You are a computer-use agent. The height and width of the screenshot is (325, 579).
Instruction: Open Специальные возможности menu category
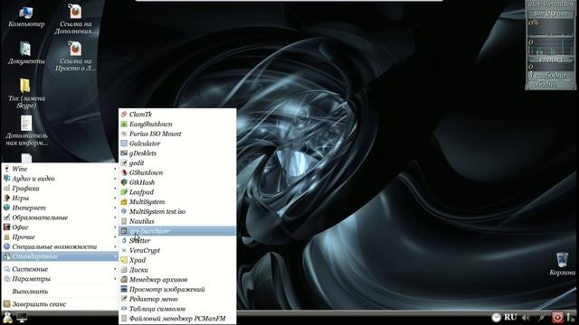60,246
